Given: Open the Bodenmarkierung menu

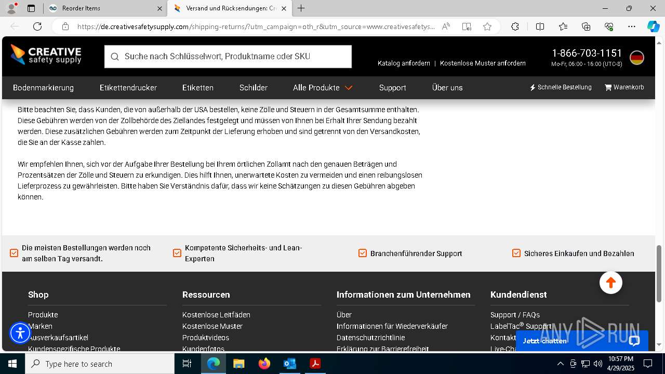Looking at the screenshot, I should (x=43, y=88).
